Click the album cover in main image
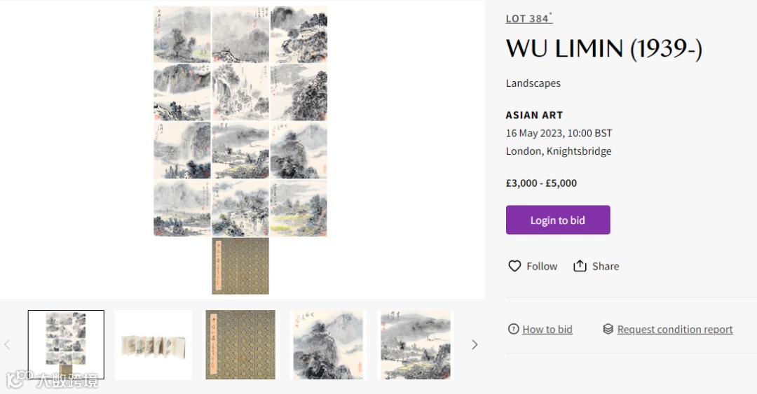757x394 pixels. pos(240,266)
